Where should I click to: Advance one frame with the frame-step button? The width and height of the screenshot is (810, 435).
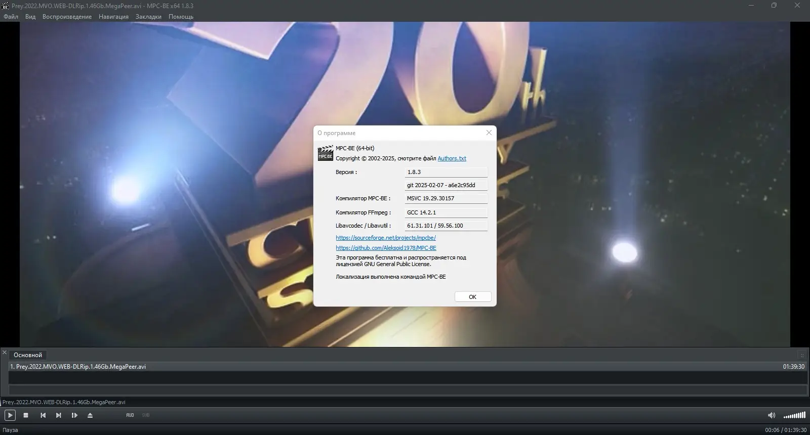(x=74, y=415)
